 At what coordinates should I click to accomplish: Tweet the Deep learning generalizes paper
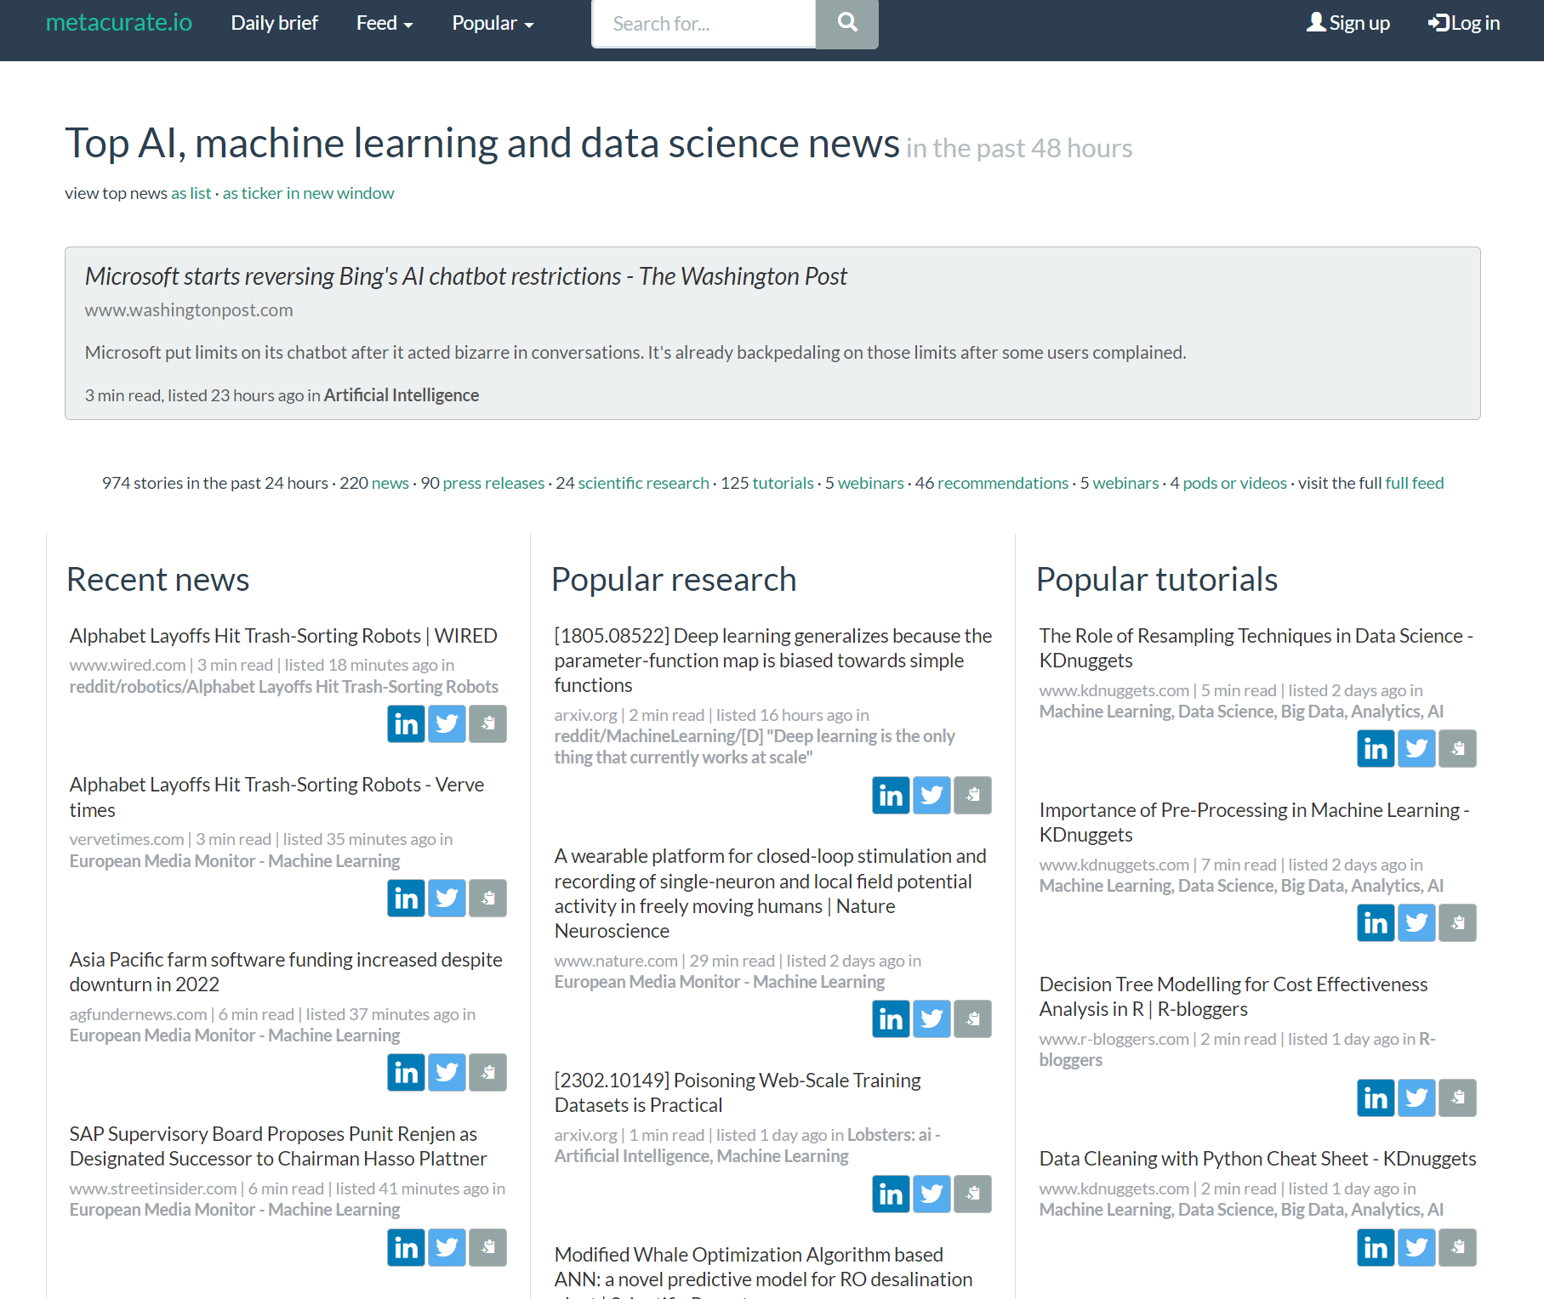point(932,795)
